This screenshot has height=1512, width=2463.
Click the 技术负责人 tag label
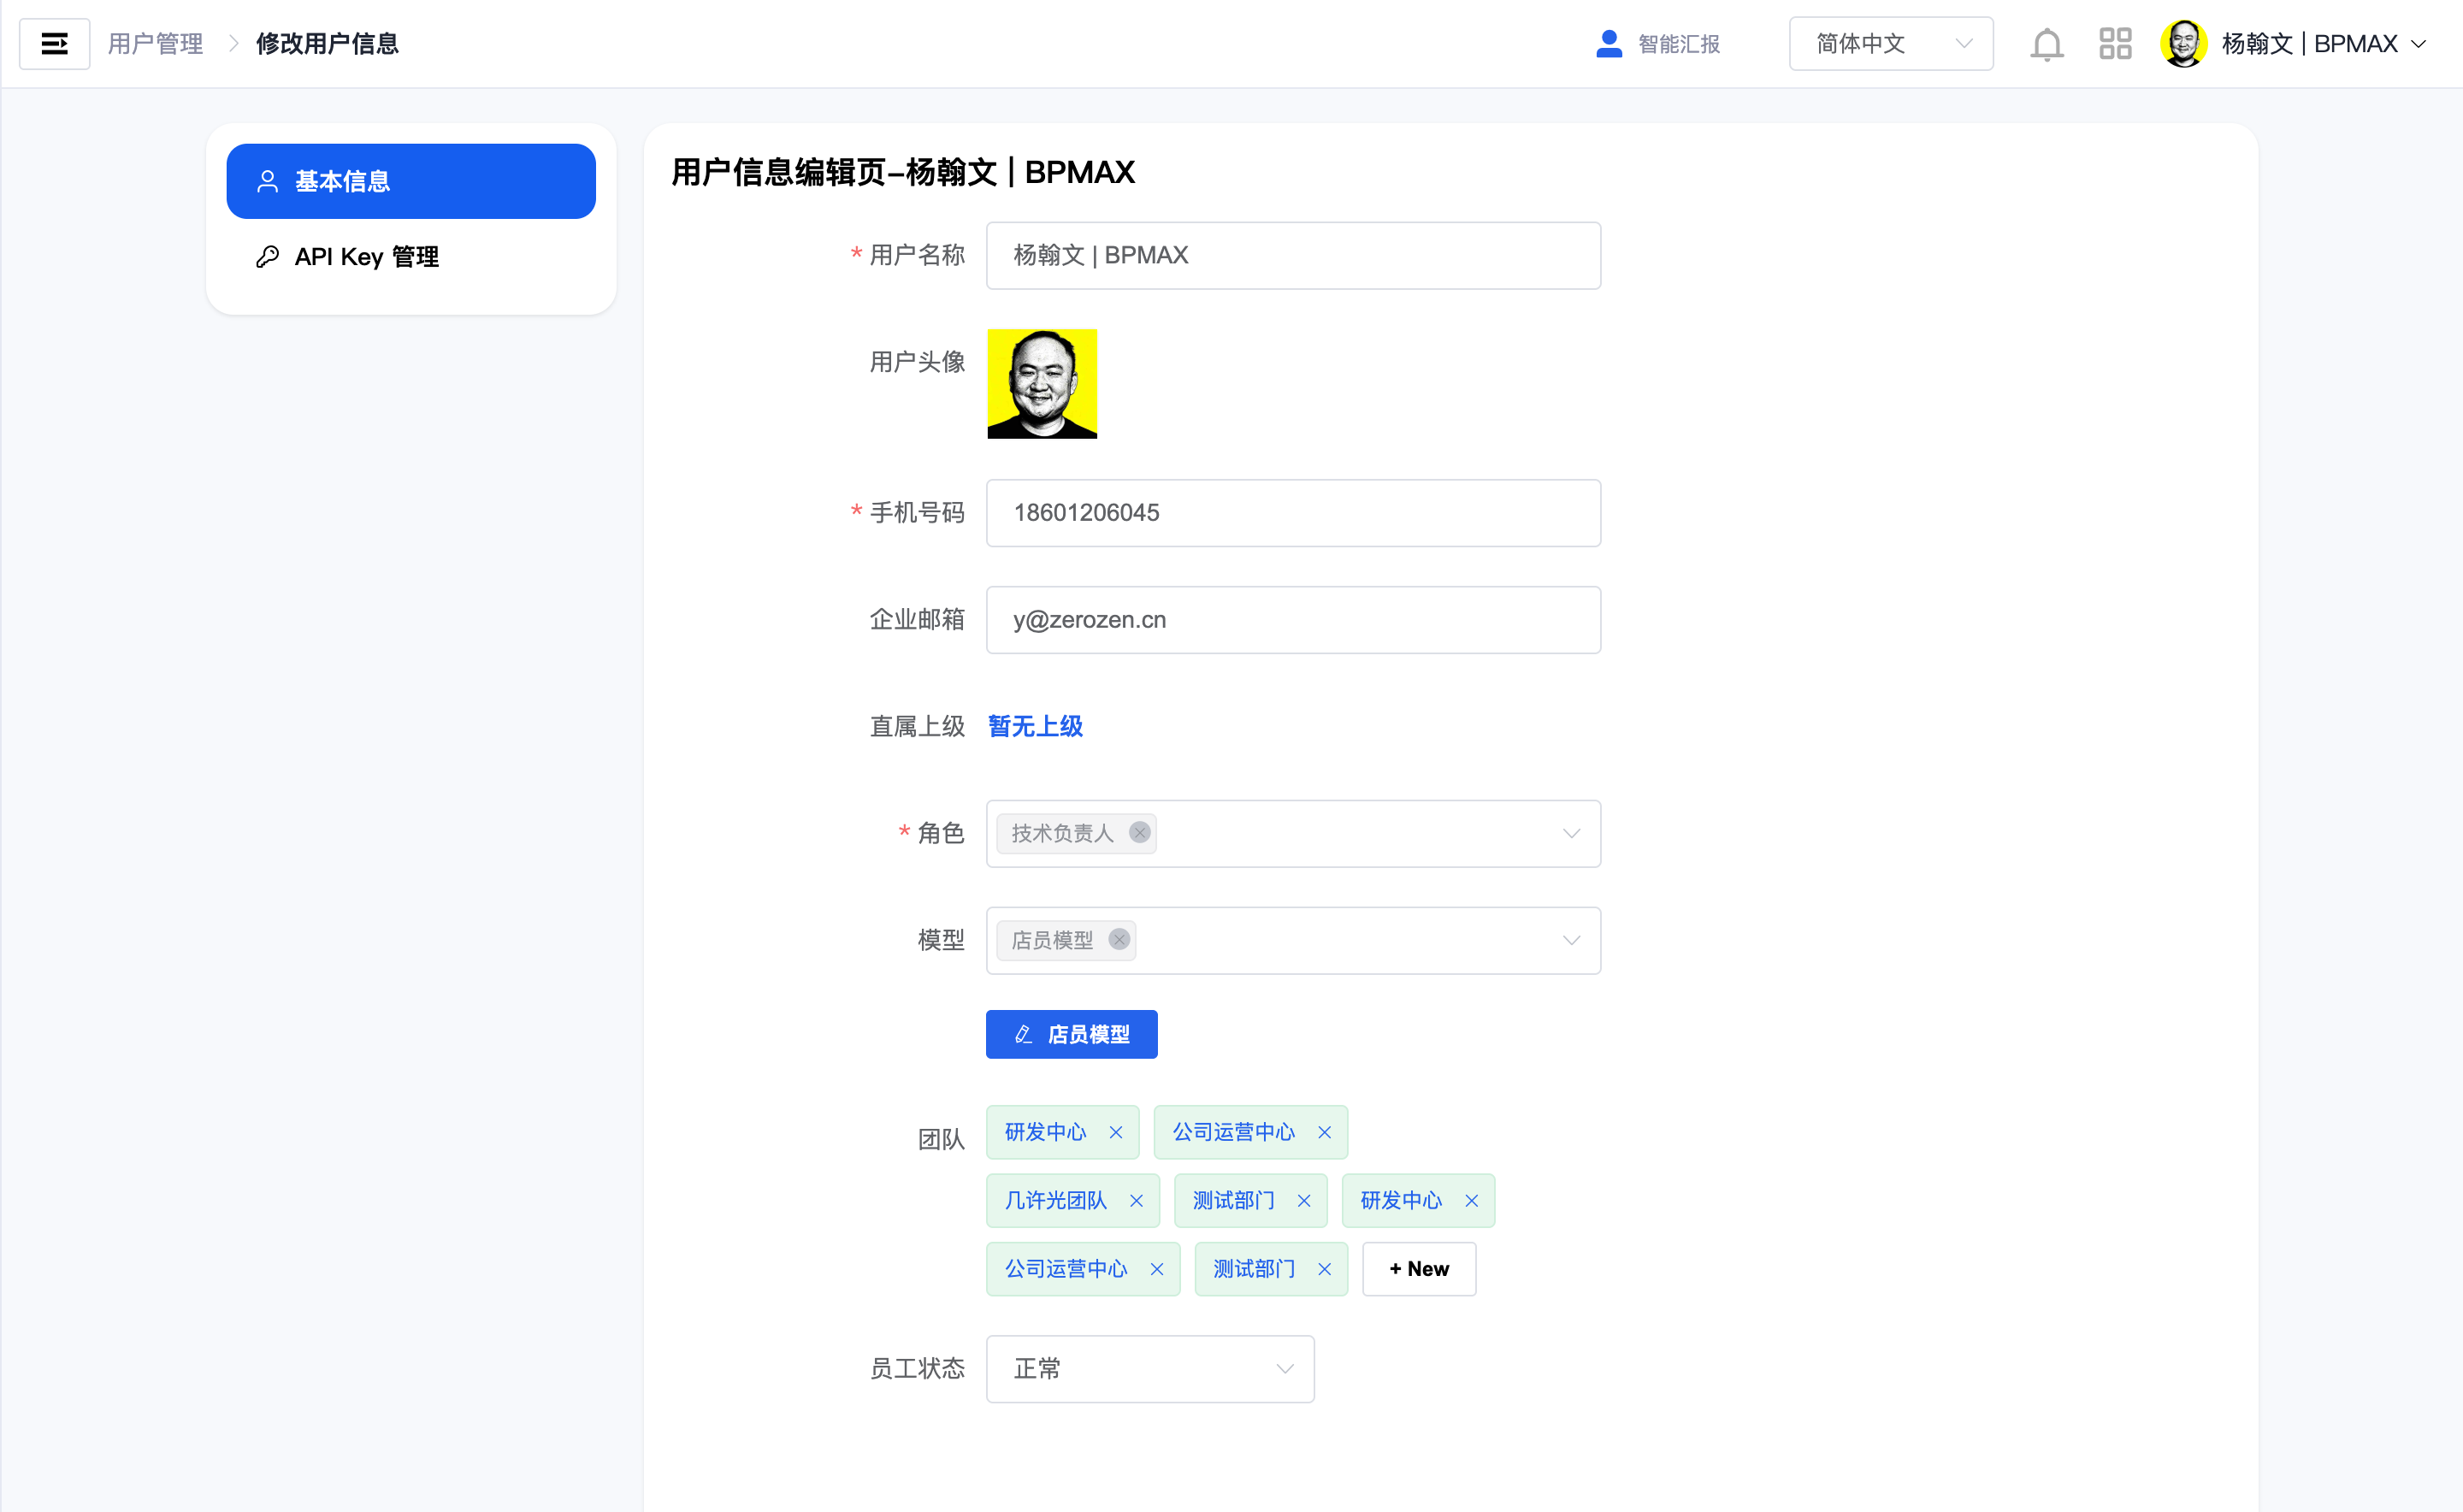click(x=1062, y=833)
